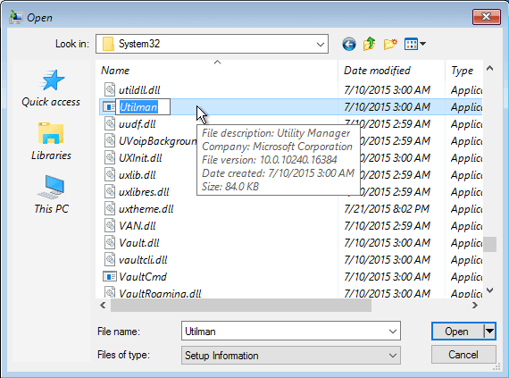Click the horizontal scrollbar right arrow
The width and height of the screenshot is (509, 378).
tap(475, 306)
